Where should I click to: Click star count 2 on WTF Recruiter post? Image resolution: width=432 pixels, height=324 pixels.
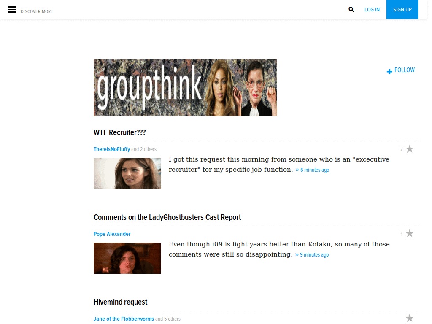[x=401, y=150]
